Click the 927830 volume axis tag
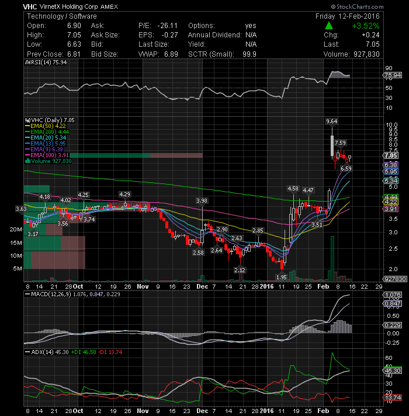The image size is (409, 416). (x=394, y=279)
